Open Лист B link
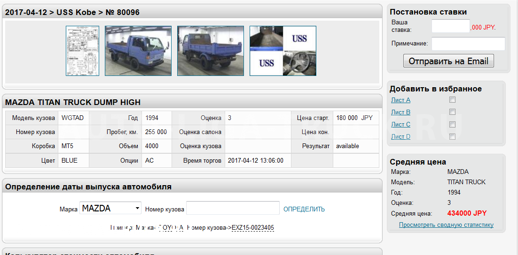518x255 pixels. [400, 112]
